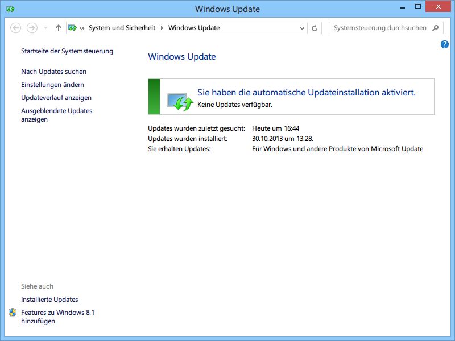455x341 pixels.
Task: Expand the breadcrumb arrow after System und Sicherheit
Action: (x=162, y=28)
